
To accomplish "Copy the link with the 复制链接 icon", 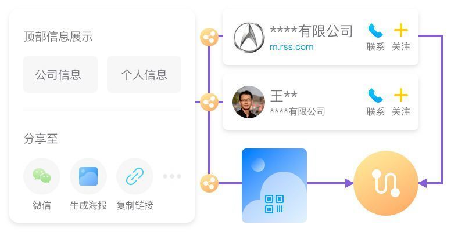I will tap(135, 176).
